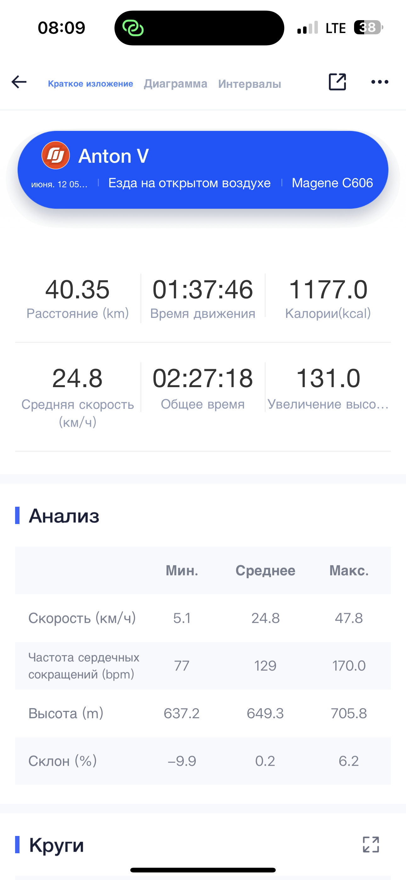The image size is (406, 880).
Task: Expand the Круги section fullscreen icon
Action: (x=371, y=844)
